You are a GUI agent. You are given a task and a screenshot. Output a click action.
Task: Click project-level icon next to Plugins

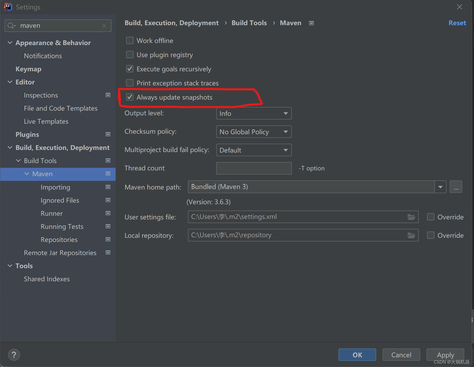click(x=108, y=134)
